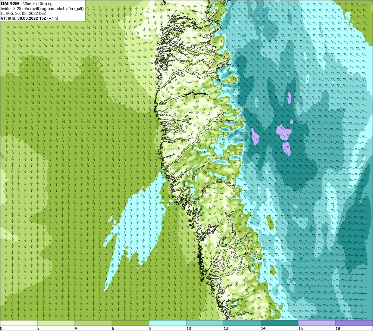Click the legend scale value "2"
Image resolution: width=373 pixels, height=331 pixels.
tap(38, 329)
